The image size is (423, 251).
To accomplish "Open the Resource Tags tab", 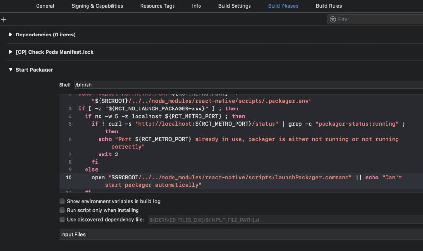I will (x=158, y=6).
